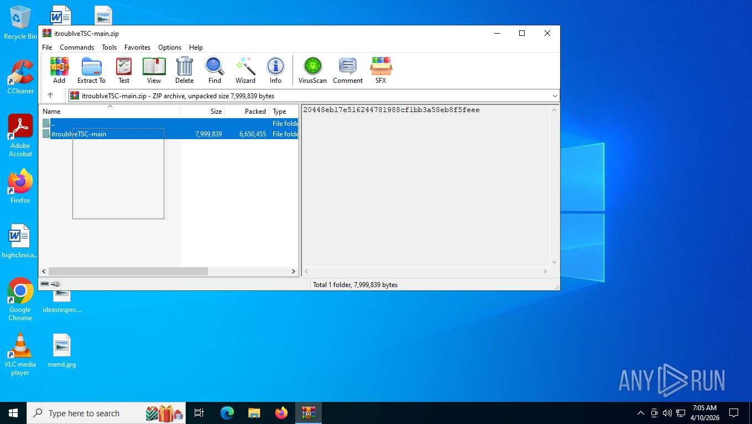The image size is (752, 424).
Task: Open the Help menu
Action: tap(196, 47)
